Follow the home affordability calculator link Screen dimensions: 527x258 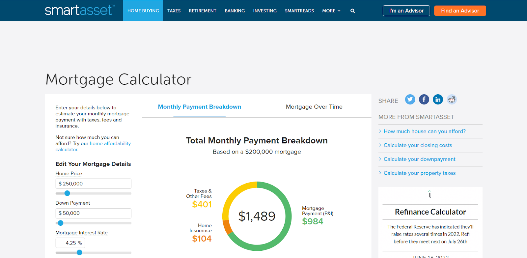coord(93,146)
